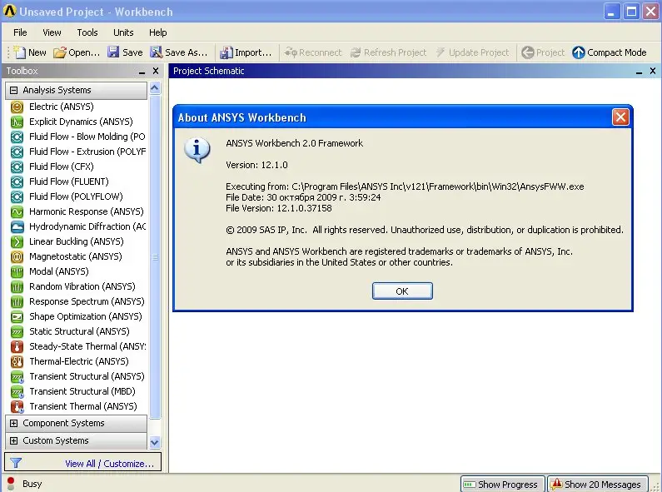Image resolution: width=662 pixels, height=492 pixels.
Task: Select the Static Structural (ANSYS) icon
Action: [17, 331]
